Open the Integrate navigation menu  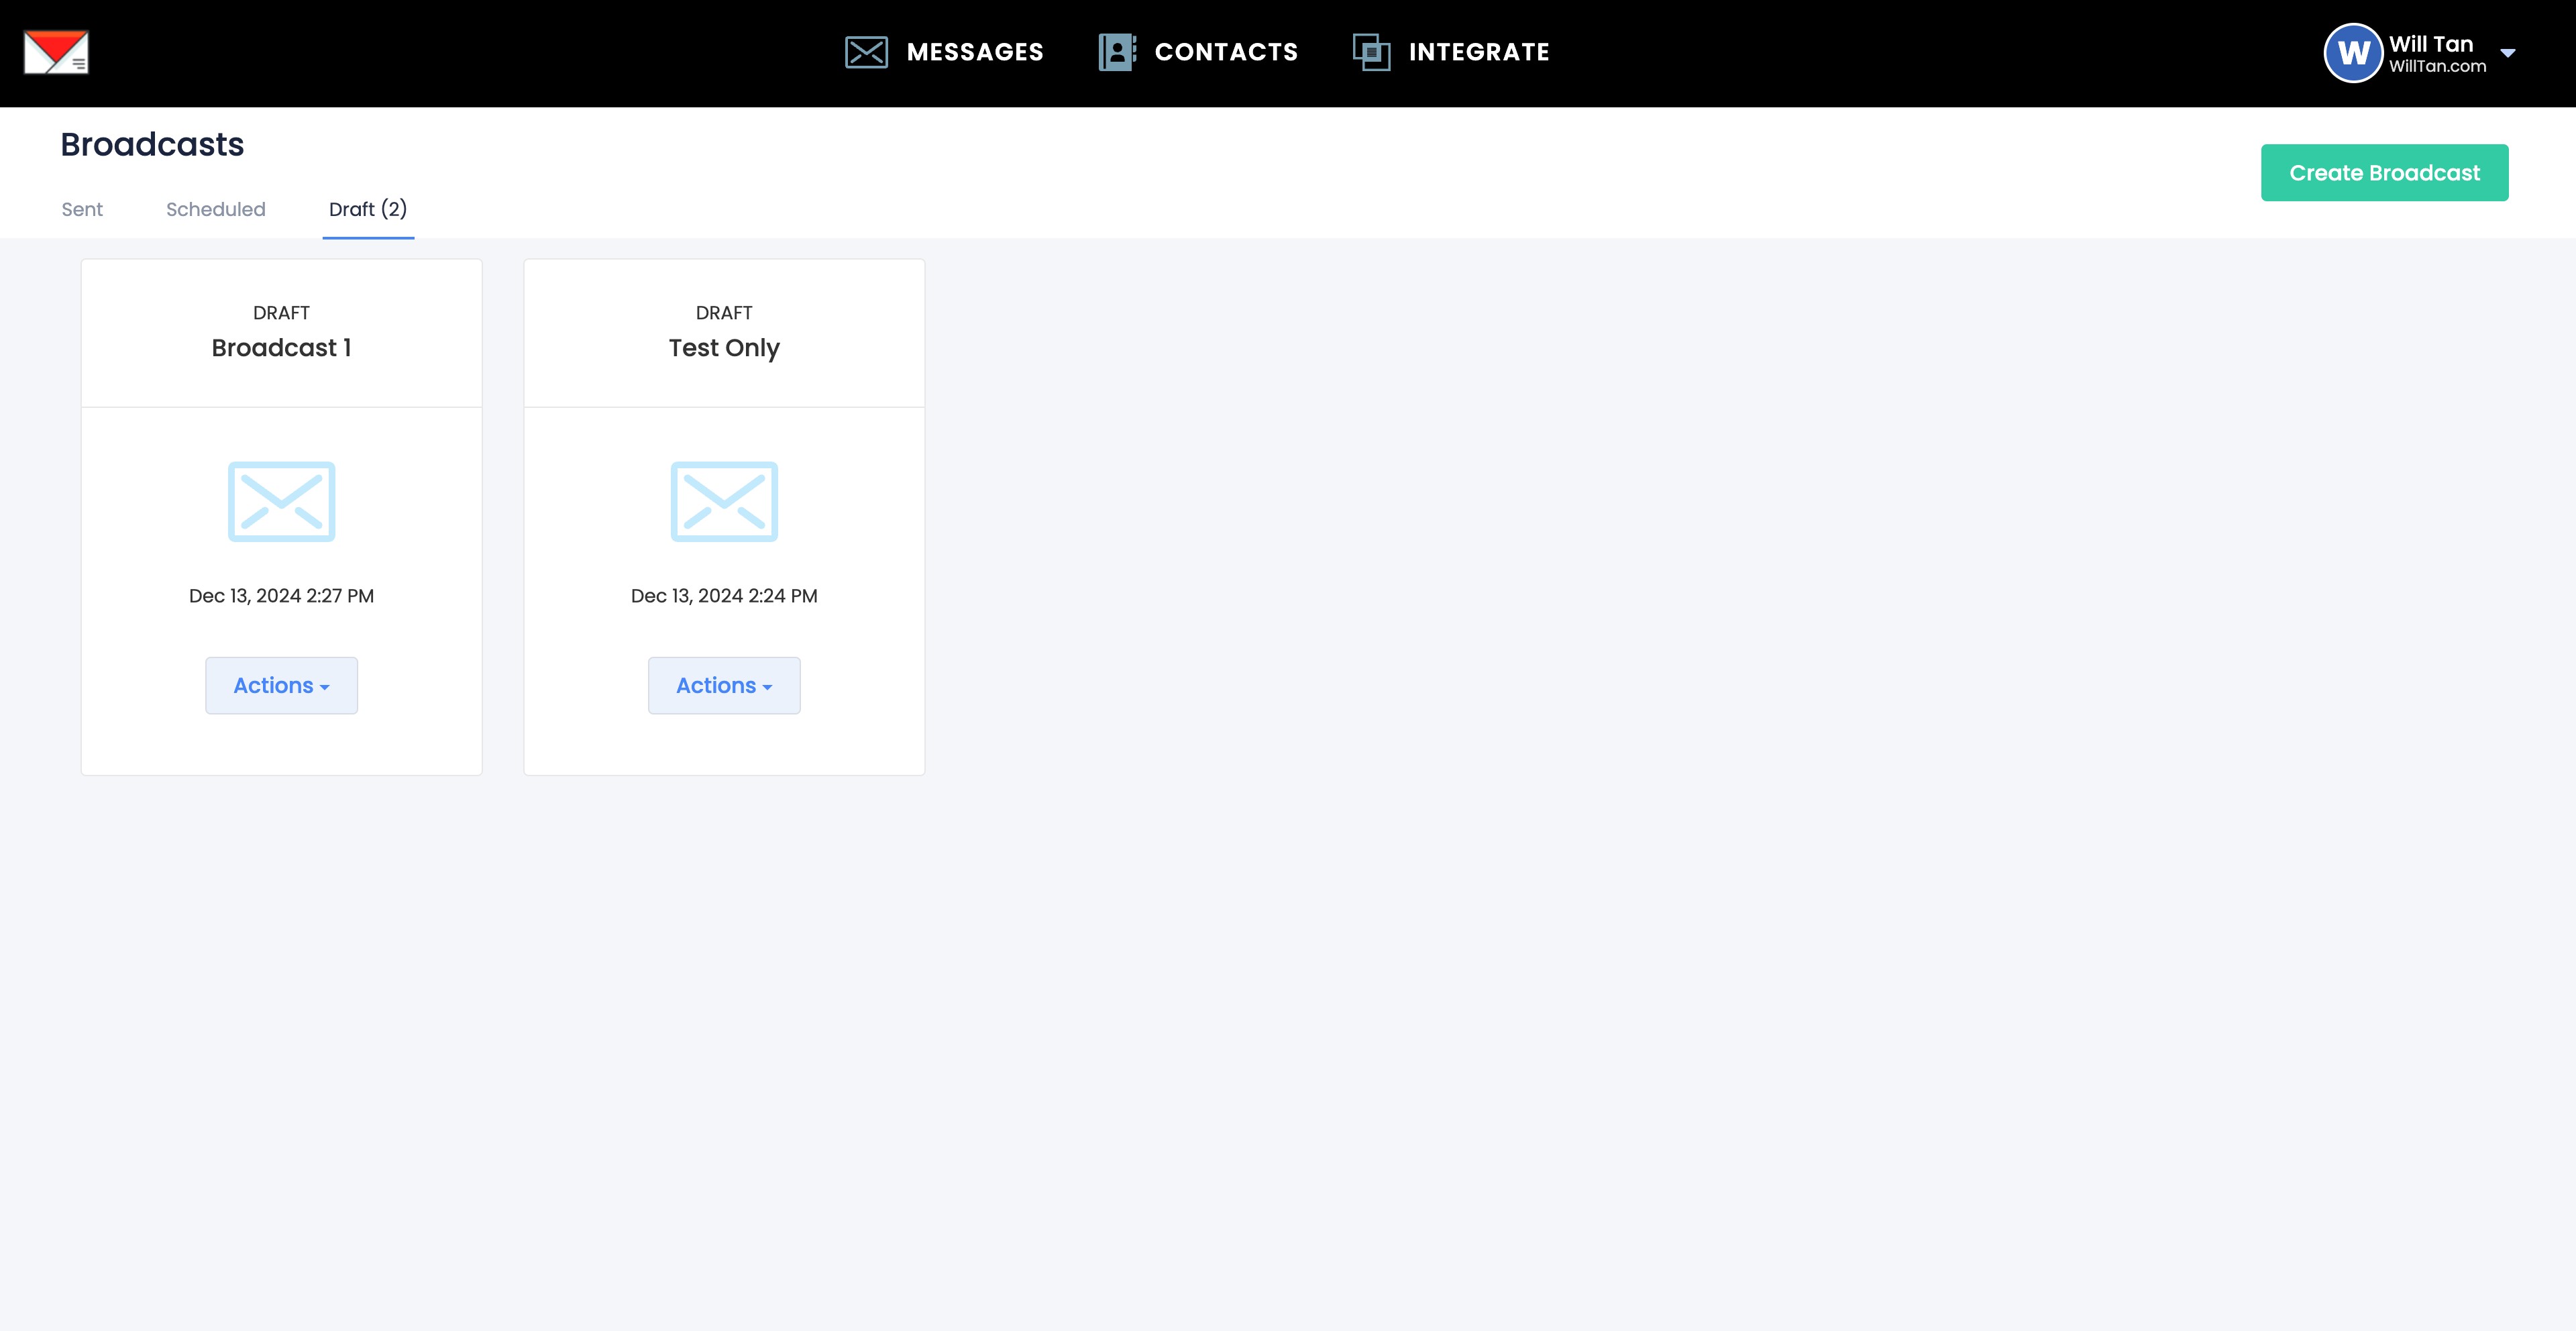click(x=1478, y=52)
